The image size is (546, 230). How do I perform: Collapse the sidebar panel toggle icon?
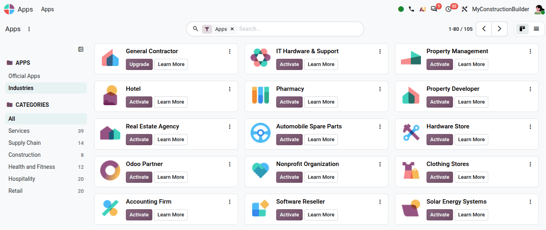(81, 49)
